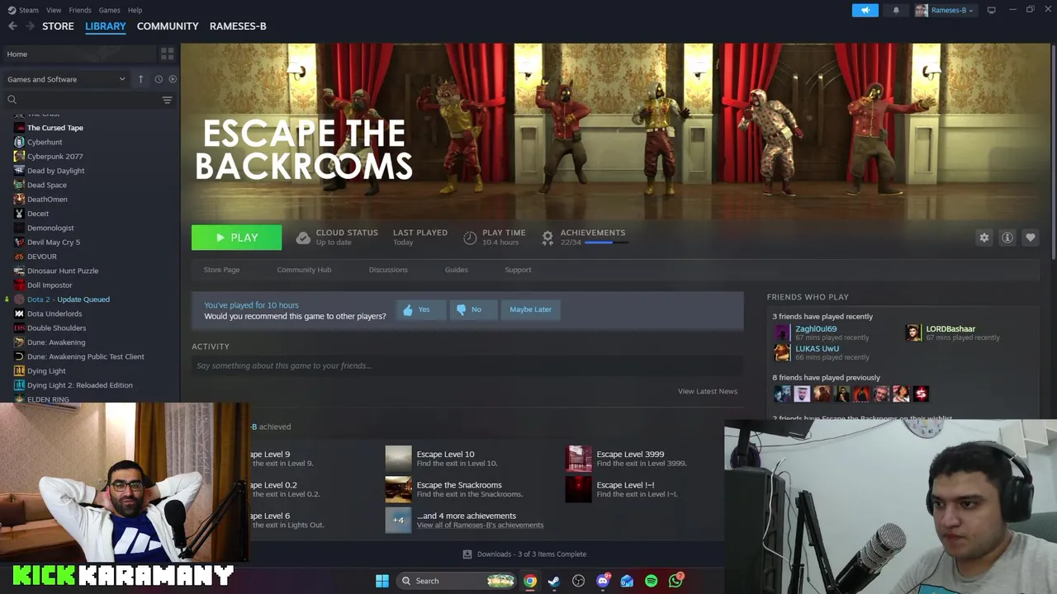The image size is (1057, 594).
Task: Launch game with the PLAY button
Action: (x=236, y=238)
